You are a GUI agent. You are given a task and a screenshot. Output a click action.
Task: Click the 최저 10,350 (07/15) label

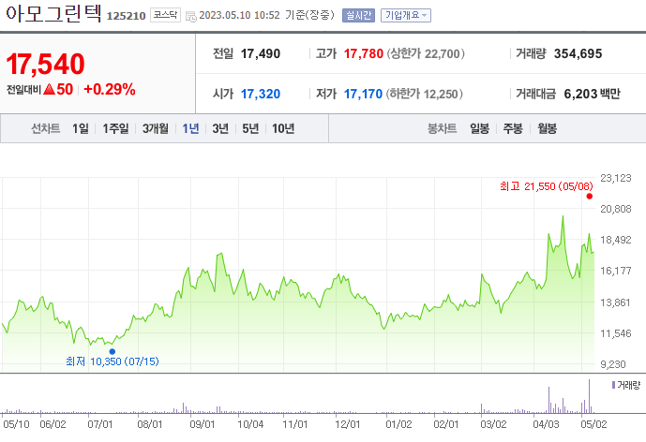tap(113, 361)
